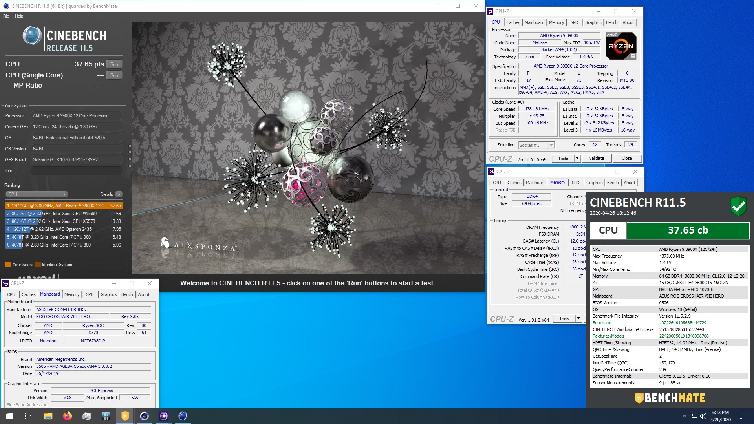Select the Ryzen 9 3900X ranking row

[64, 206]
